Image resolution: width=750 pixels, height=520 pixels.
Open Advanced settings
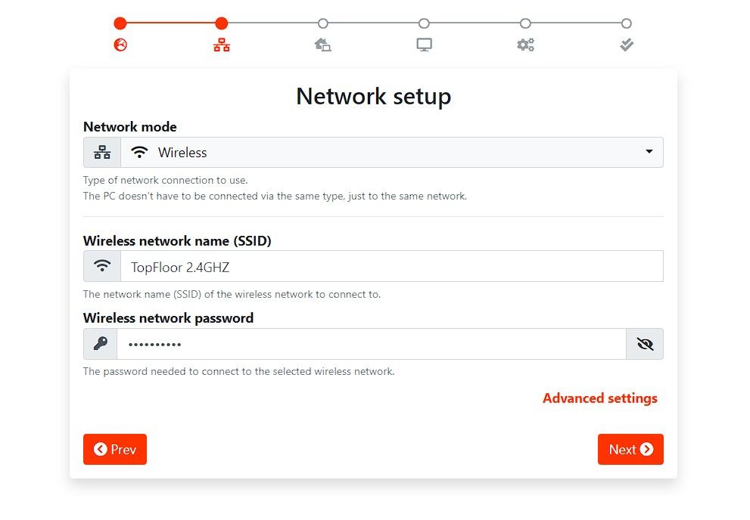pyautogui.click(x=599, y=398)
